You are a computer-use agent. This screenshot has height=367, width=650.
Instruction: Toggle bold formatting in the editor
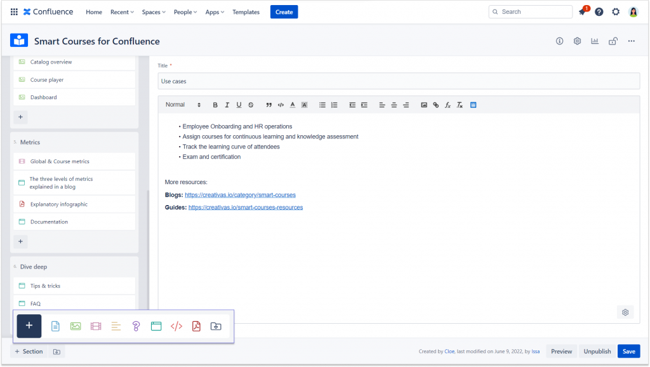tap(215, 105)
